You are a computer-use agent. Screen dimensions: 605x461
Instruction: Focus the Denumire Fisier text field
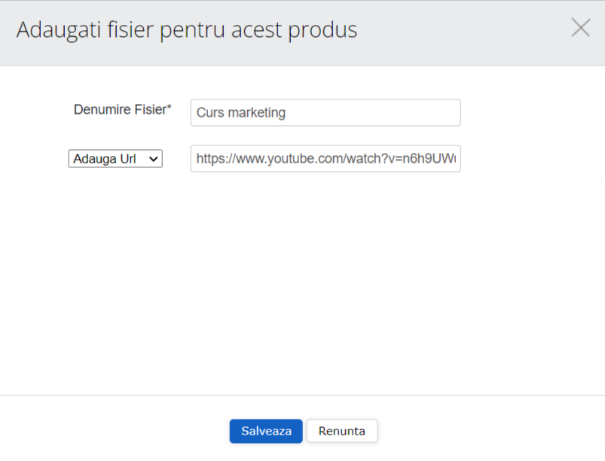point(325,113)
